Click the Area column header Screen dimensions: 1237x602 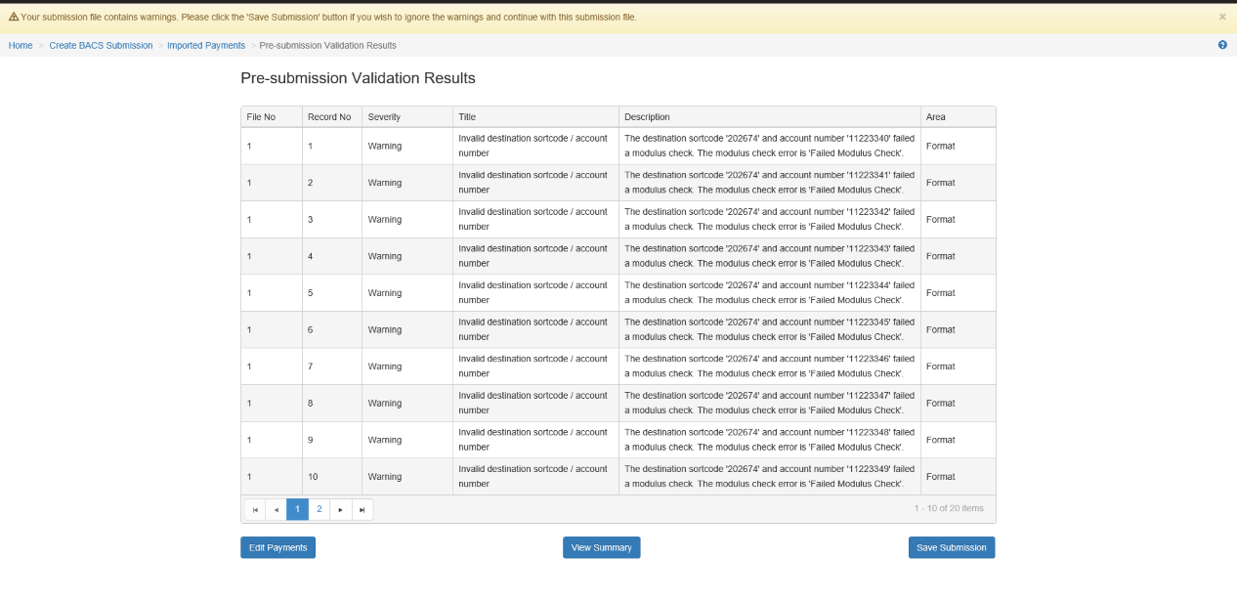point(935,117)
